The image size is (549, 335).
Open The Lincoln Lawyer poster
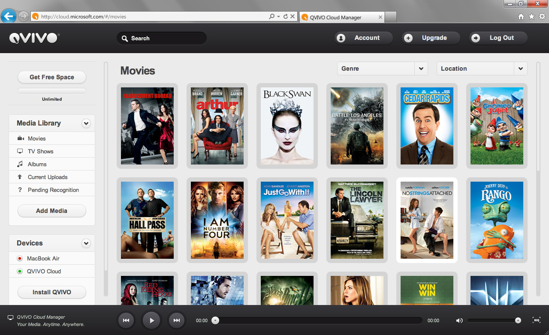tap(357, 220)
